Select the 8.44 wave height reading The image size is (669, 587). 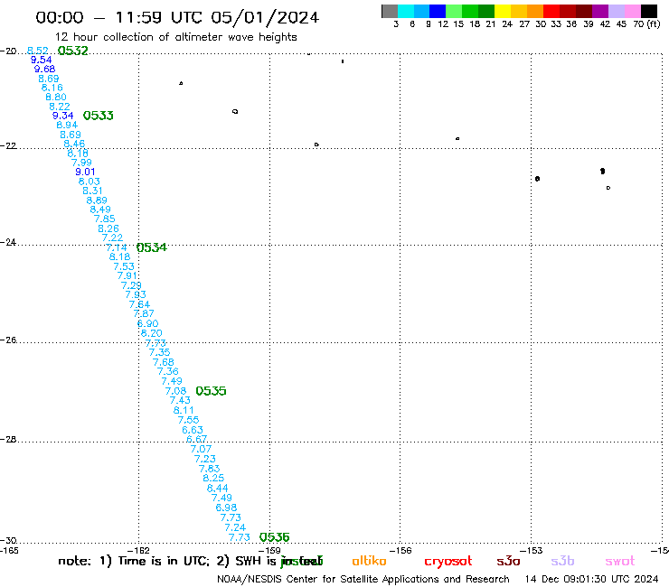218,488
